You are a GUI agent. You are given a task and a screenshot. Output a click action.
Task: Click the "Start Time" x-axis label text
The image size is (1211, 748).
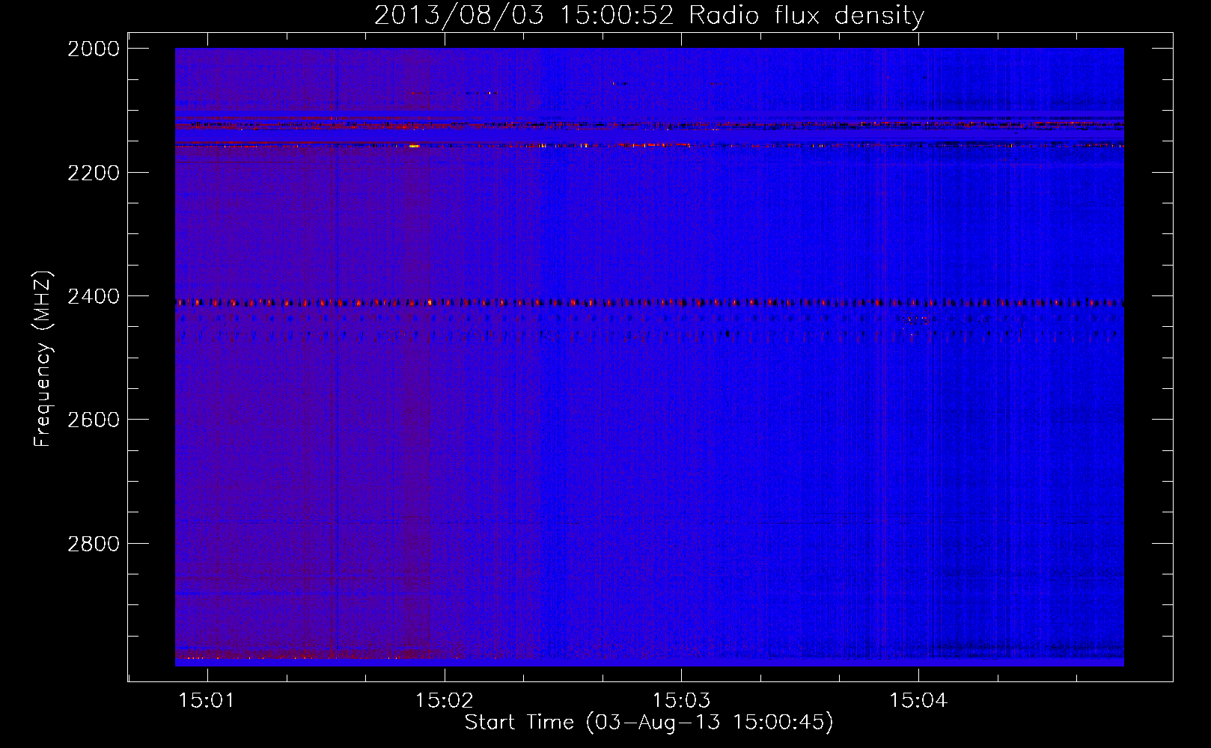tap(519, 723)
